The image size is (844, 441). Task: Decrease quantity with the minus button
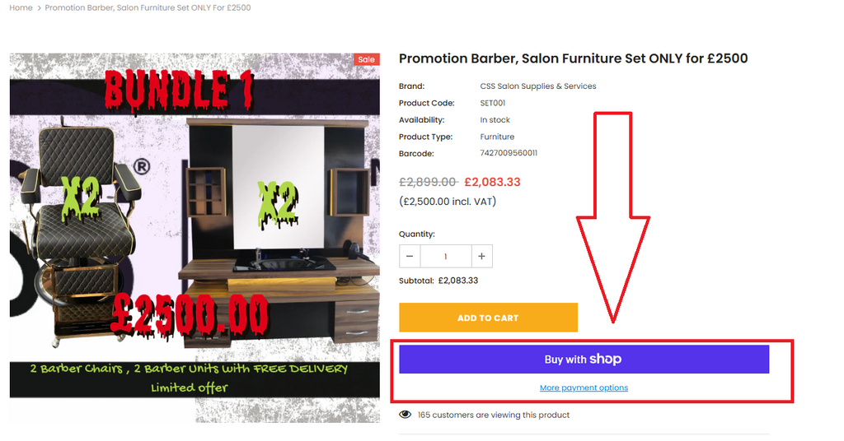point(410,256)
